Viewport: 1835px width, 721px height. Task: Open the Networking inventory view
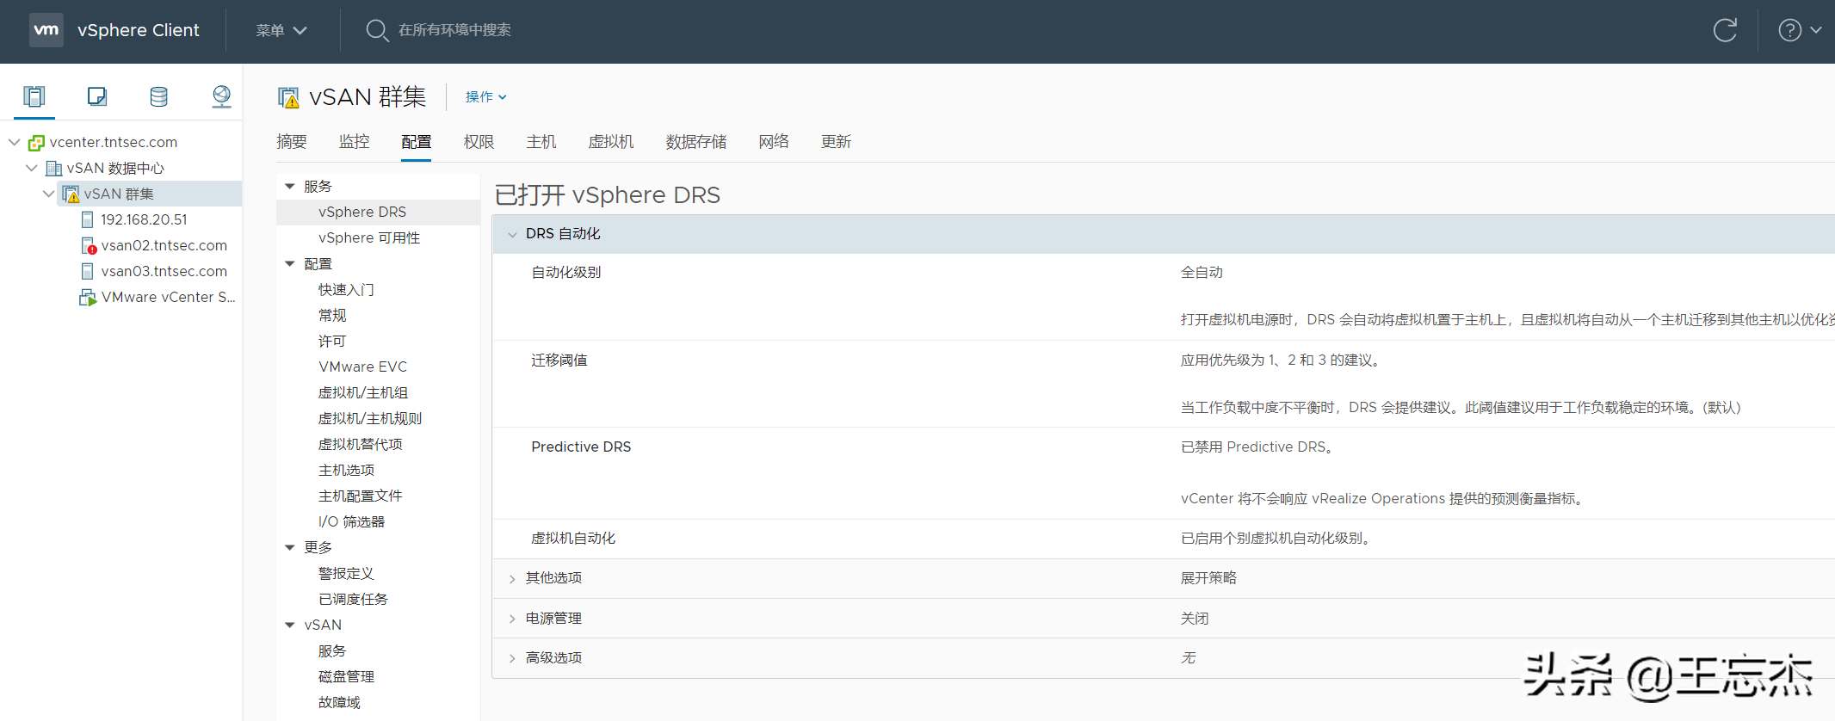(221, 96)
